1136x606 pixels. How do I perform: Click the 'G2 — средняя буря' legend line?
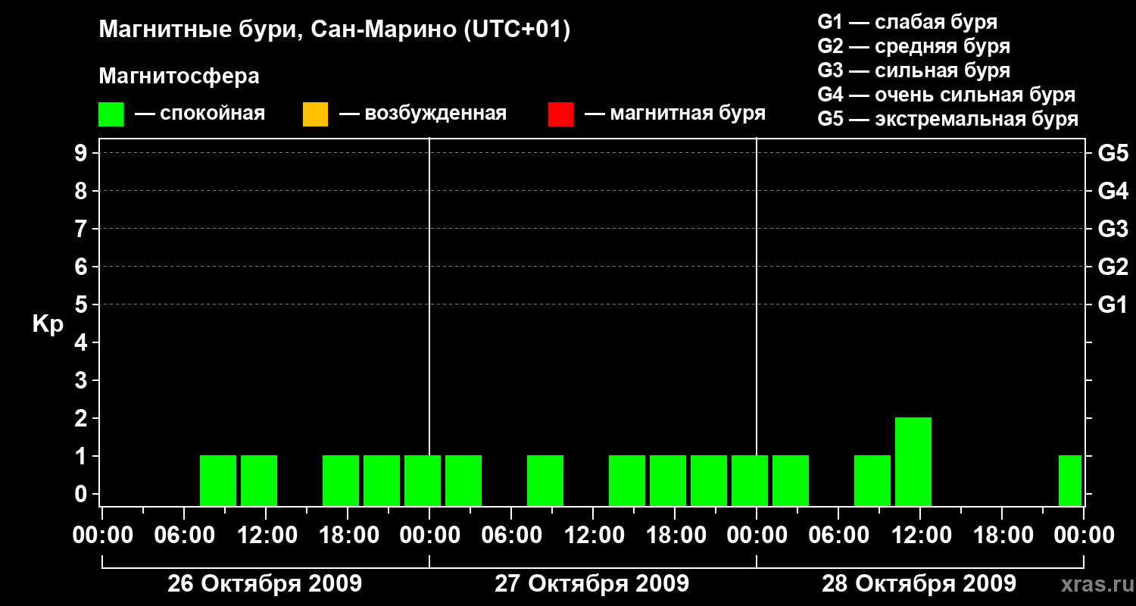(914, 46)
